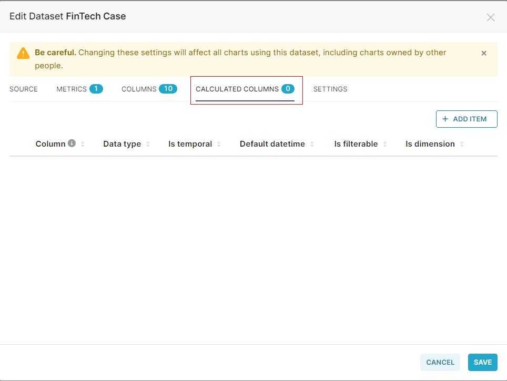Viewport: 507px width, 381px height.
Task: Click the Add Item button
Action: (x=467, y=119)
